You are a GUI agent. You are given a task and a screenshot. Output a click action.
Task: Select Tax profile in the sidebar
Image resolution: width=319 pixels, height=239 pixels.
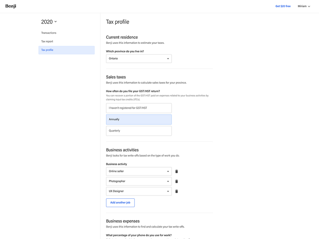pyautogui.click(x=67, y=50)
